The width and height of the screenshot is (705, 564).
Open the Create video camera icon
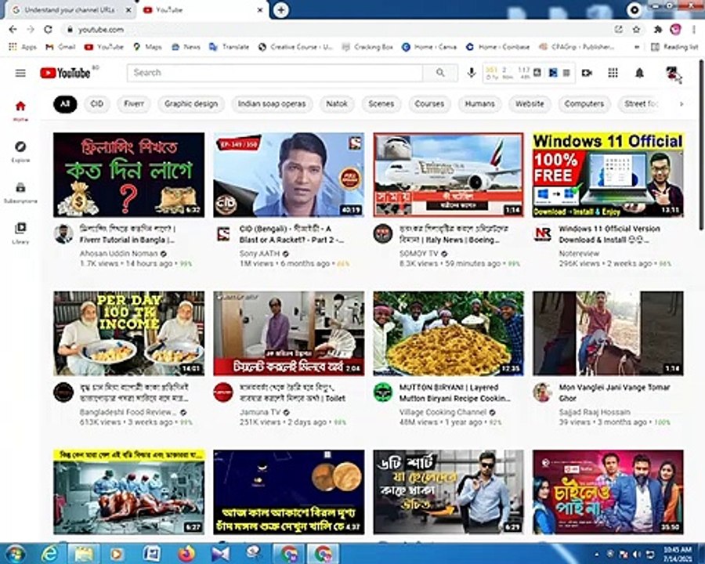(x=587, y=73)
